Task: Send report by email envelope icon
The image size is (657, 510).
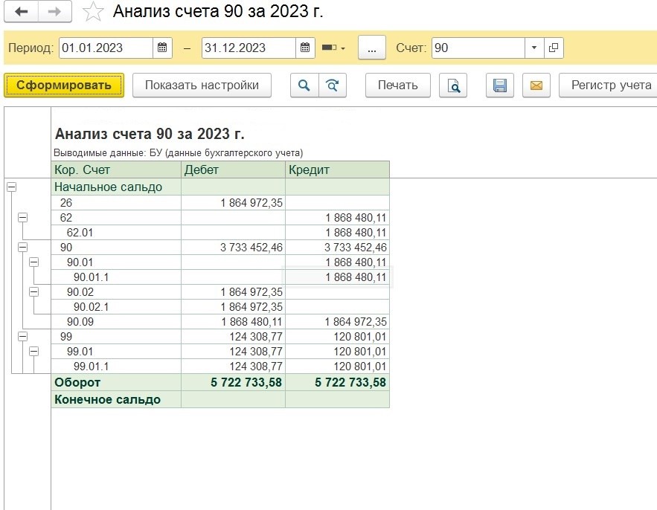Action: [x=536, y=85]
